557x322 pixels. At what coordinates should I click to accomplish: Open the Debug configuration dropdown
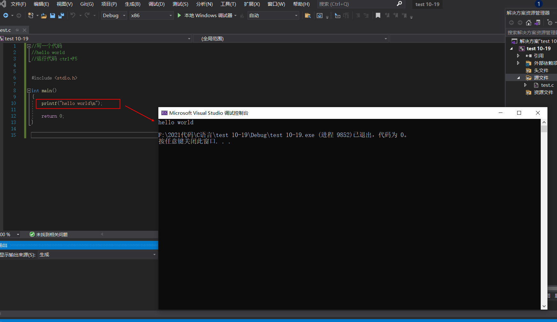[114, 15]
